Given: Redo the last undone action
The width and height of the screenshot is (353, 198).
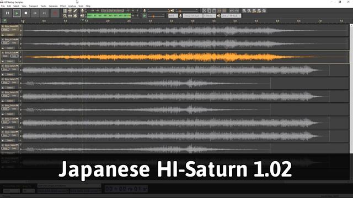Looking at the screenshot, I should coord(237,10).
